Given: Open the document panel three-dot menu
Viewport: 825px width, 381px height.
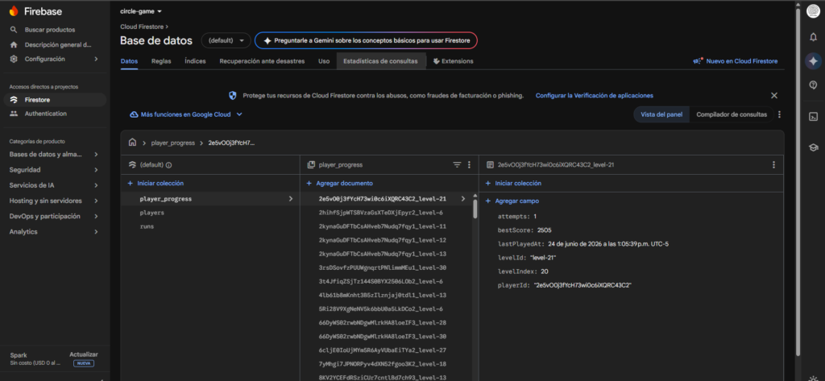Looking at the screenshot, I should [x=773, y=164].
